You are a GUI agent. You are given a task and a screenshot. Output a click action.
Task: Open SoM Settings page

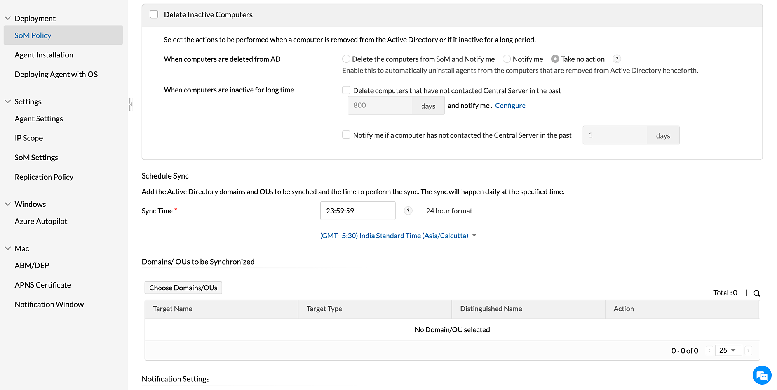tap(36, 157)
